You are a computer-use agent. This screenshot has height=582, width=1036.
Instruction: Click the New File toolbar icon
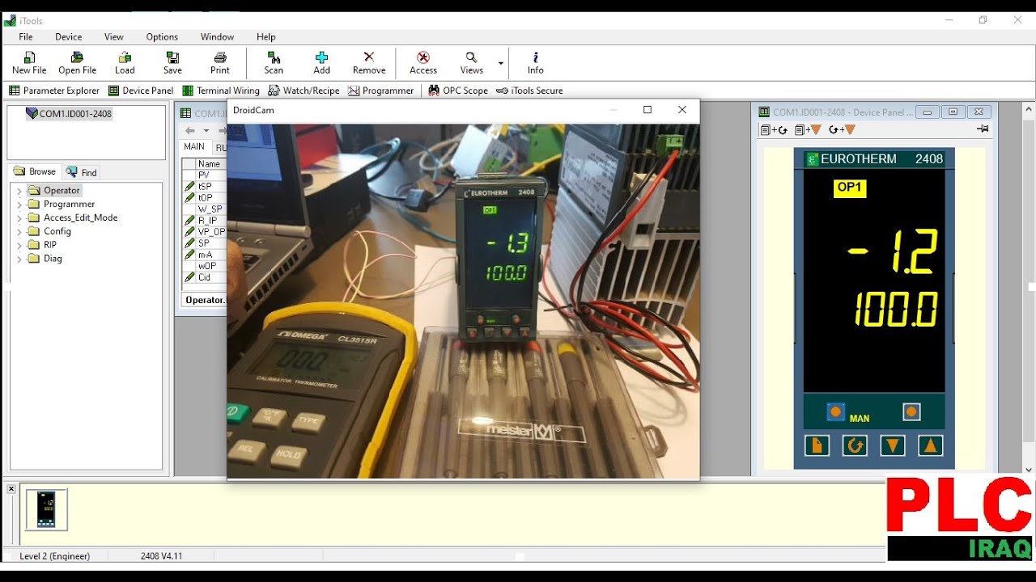[x=29, y=63]
